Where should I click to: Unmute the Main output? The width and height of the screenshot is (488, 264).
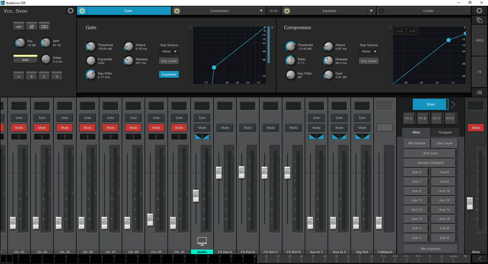[x=476, y=128]
